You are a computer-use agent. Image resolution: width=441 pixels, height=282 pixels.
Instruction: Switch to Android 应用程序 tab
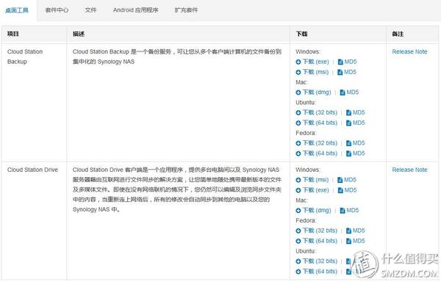[x=135, y=10]
